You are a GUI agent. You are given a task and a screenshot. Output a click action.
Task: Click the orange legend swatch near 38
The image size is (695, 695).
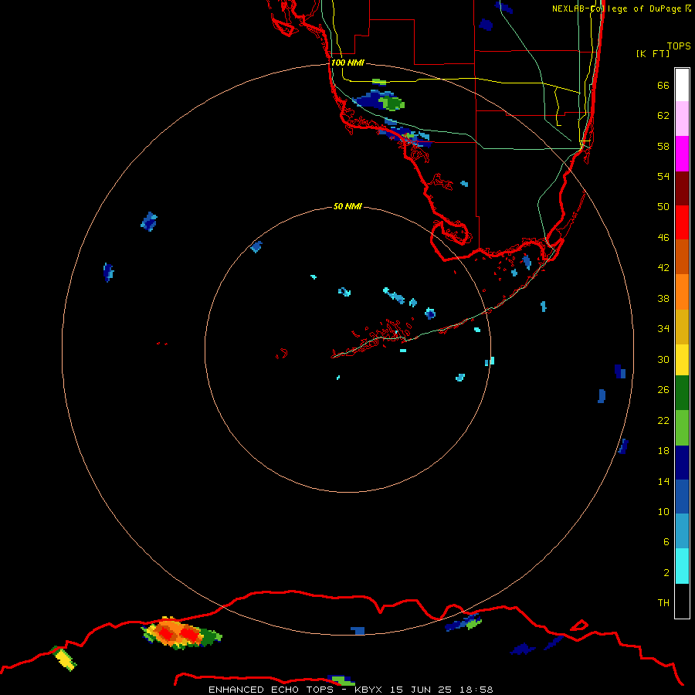click(x=682, y=292)
